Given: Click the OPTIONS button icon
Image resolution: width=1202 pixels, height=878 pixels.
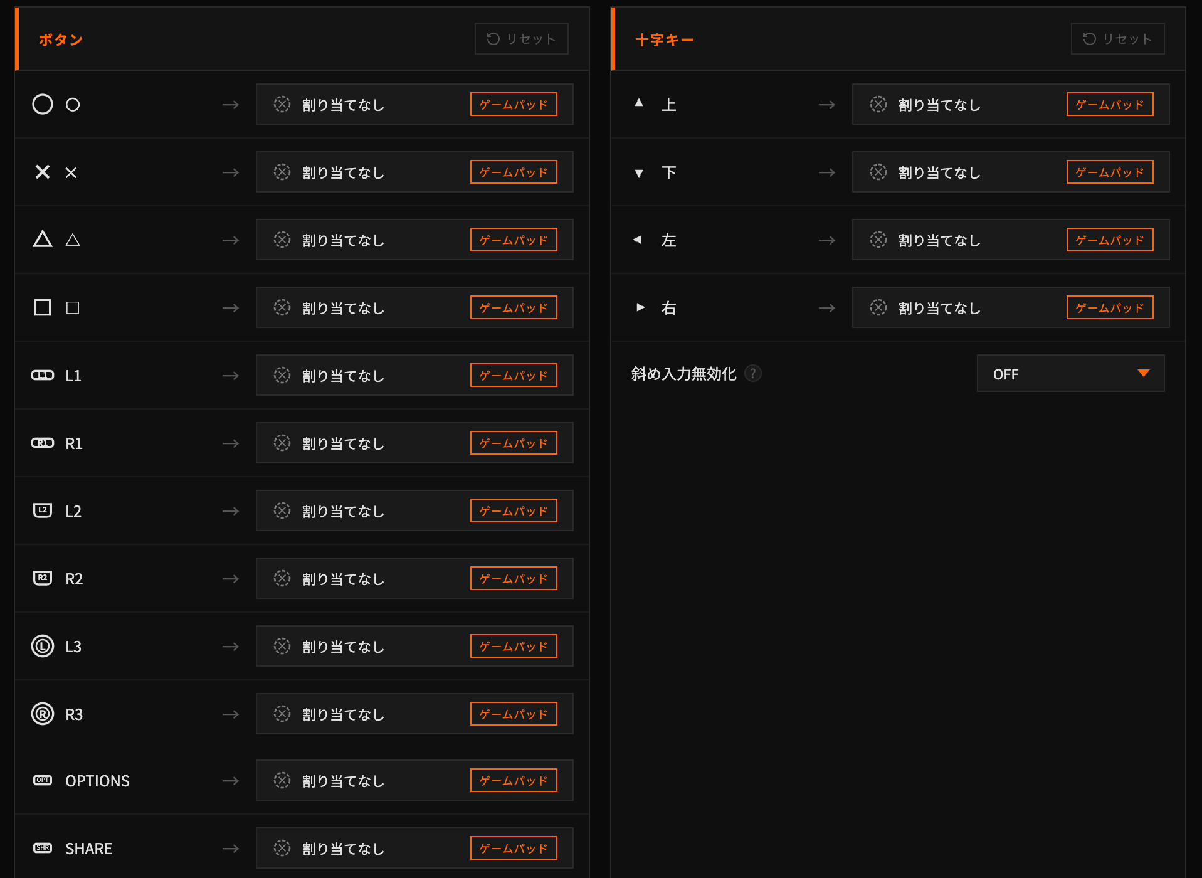Looking at the screenshot, I should 43,780.
